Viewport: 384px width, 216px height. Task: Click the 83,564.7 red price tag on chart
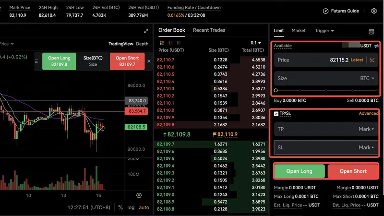[136, 111]
